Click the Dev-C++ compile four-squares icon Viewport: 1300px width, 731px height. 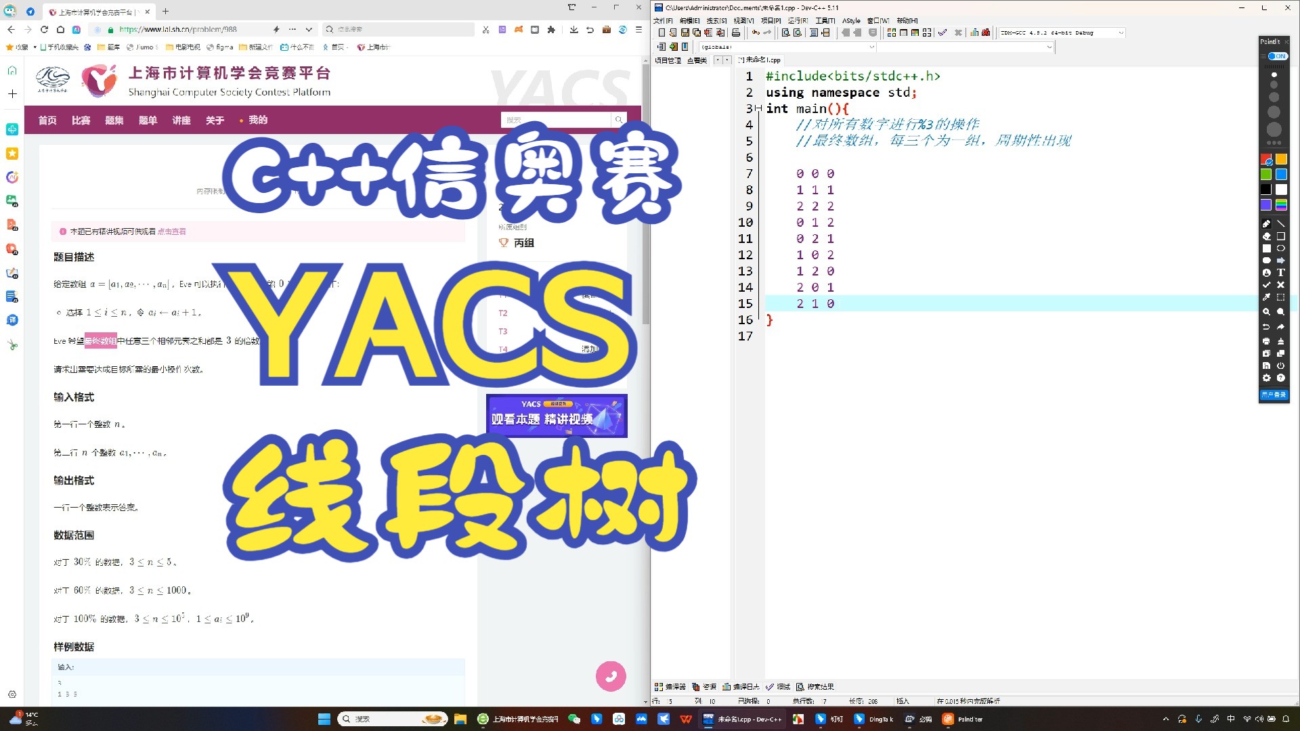(x=891, y=32)
